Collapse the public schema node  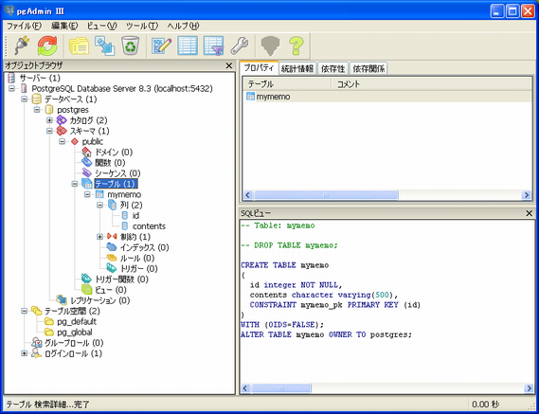[x=62, y=141]
